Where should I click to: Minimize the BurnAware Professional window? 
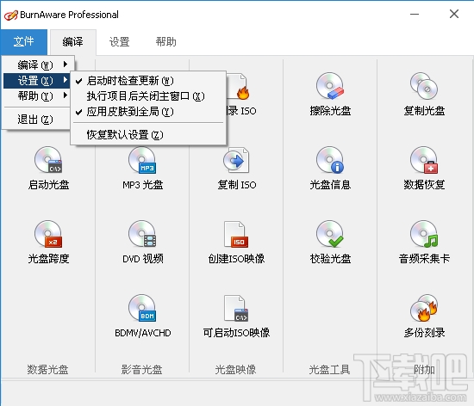click(x=415, y=14)
